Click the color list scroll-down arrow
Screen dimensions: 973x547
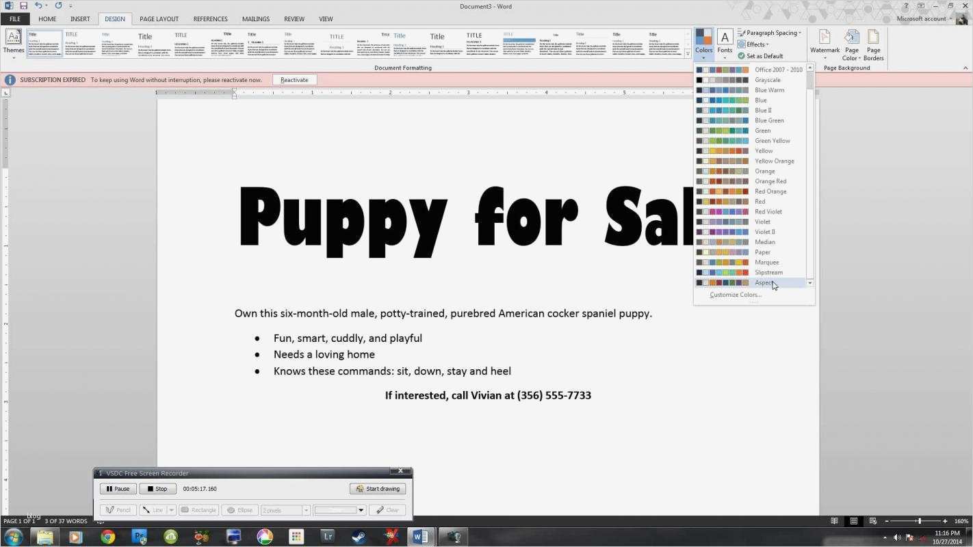coord(809,282)
